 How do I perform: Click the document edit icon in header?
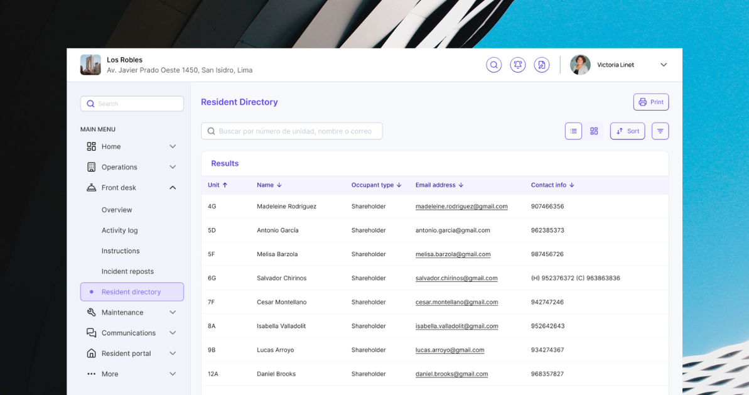[542, 65]
